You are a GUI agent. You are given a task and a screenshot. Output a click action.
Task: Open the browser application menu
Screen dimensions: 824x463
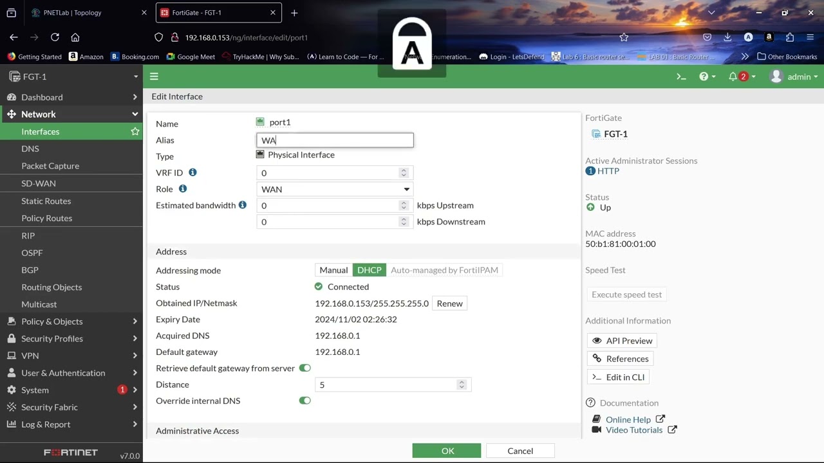pos(810,37)
